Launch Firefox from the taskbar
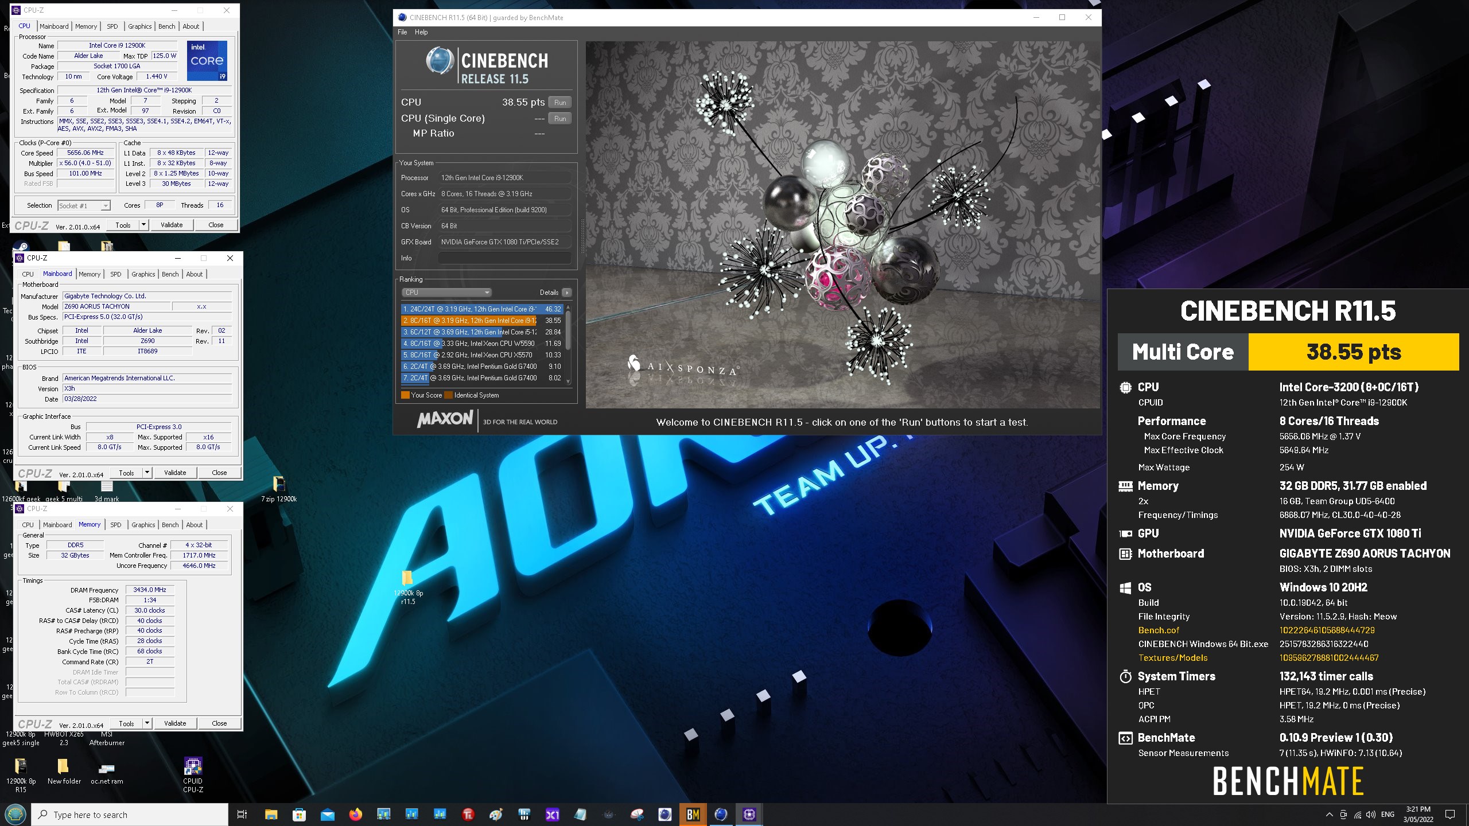Screen dimensions: 1469x826 tap(355, 814)
